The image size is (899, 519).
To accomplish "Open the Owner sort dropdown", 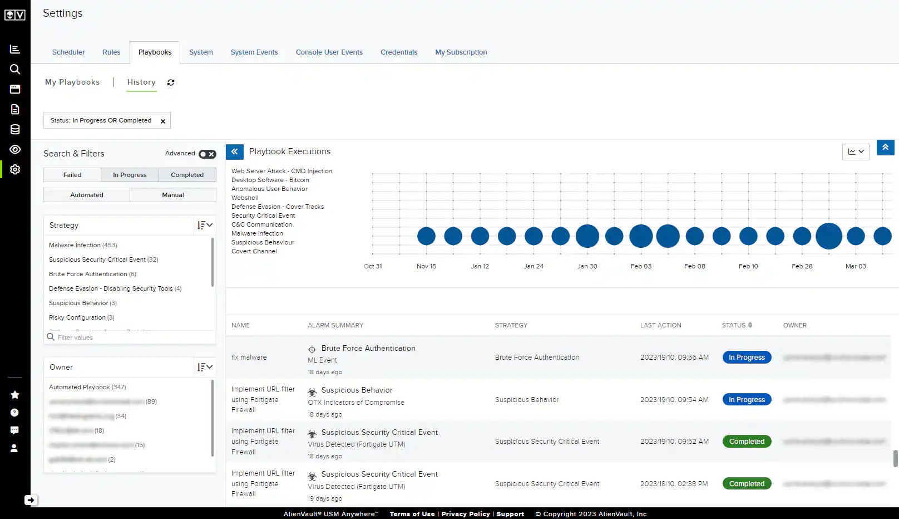I will coord(205,367).
